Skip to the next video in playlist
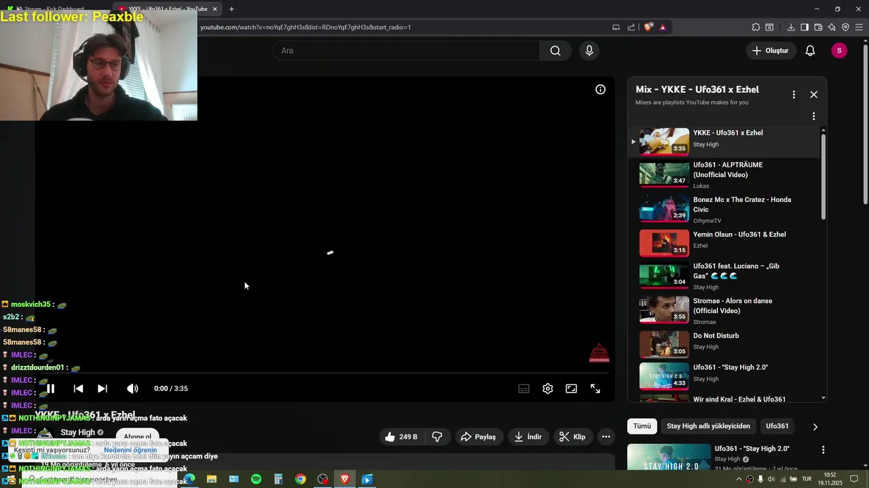The image size is (869, 488). [x=103, y=388]
